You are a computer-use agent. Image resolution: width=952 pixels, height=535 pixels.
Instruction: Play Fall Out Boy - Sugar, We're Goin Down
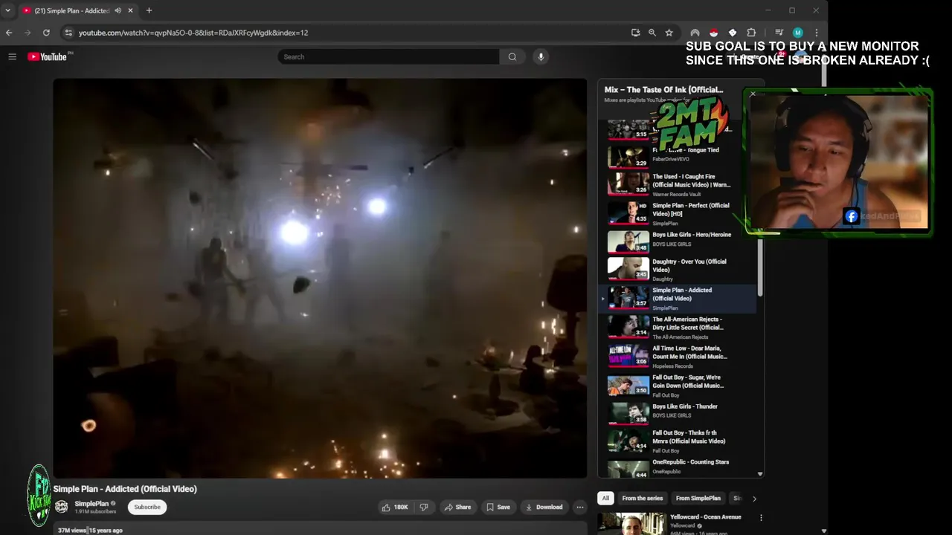click(678, 385)
